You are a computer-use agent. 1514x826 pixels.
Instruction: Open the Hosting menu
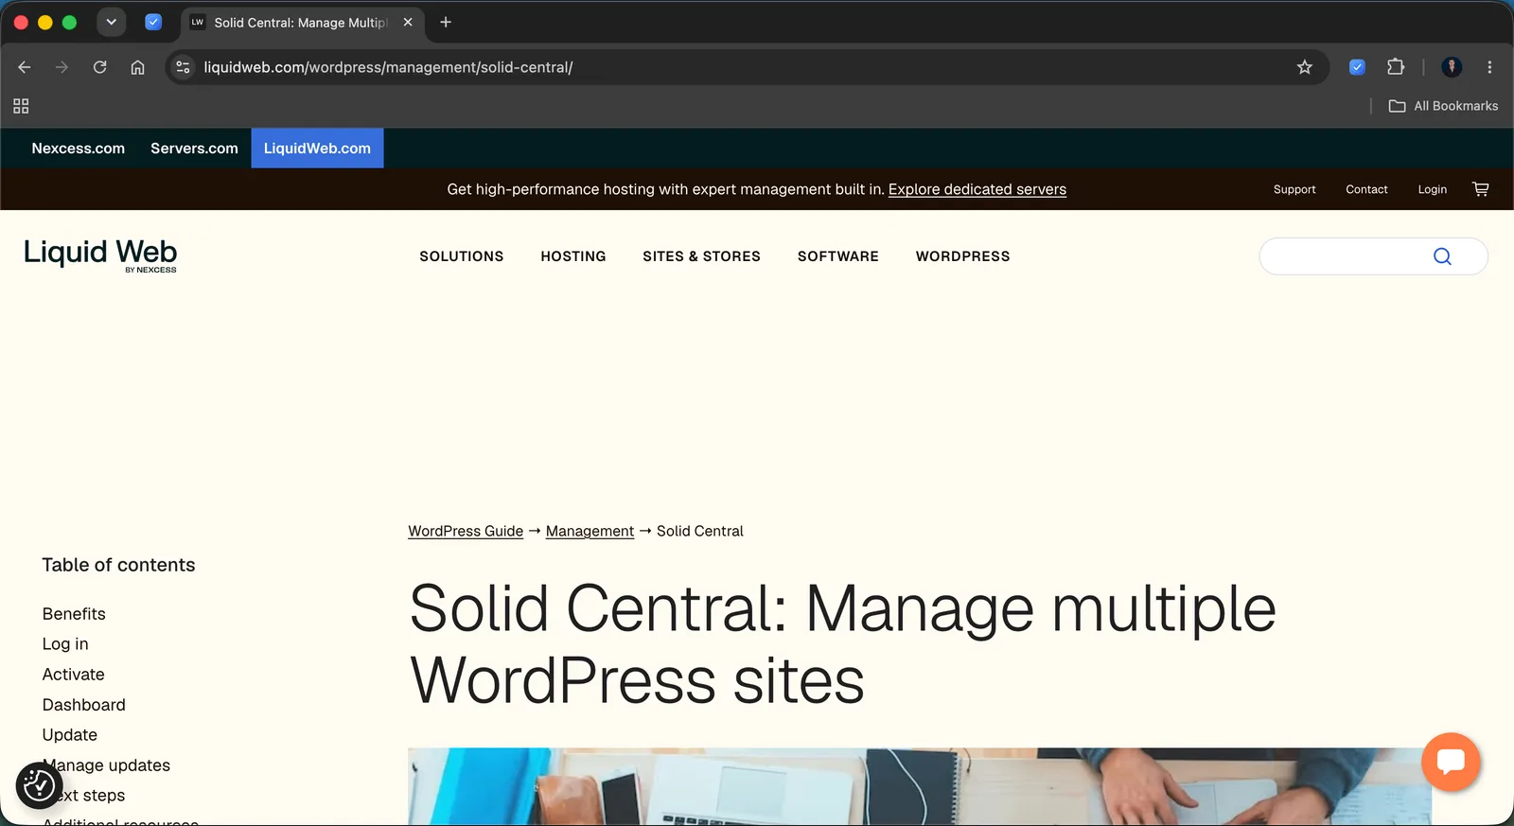573,256
